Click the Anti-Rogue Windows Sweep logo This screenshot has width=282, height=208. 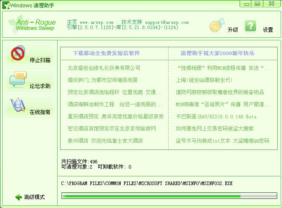[35, 25]
